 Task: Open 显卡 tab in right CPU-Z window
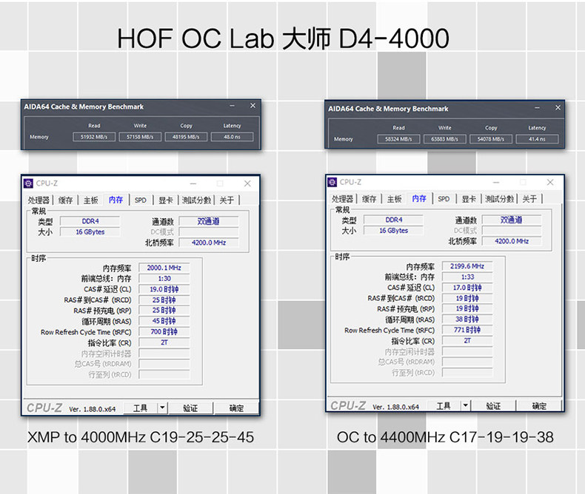tap(469, 199)
